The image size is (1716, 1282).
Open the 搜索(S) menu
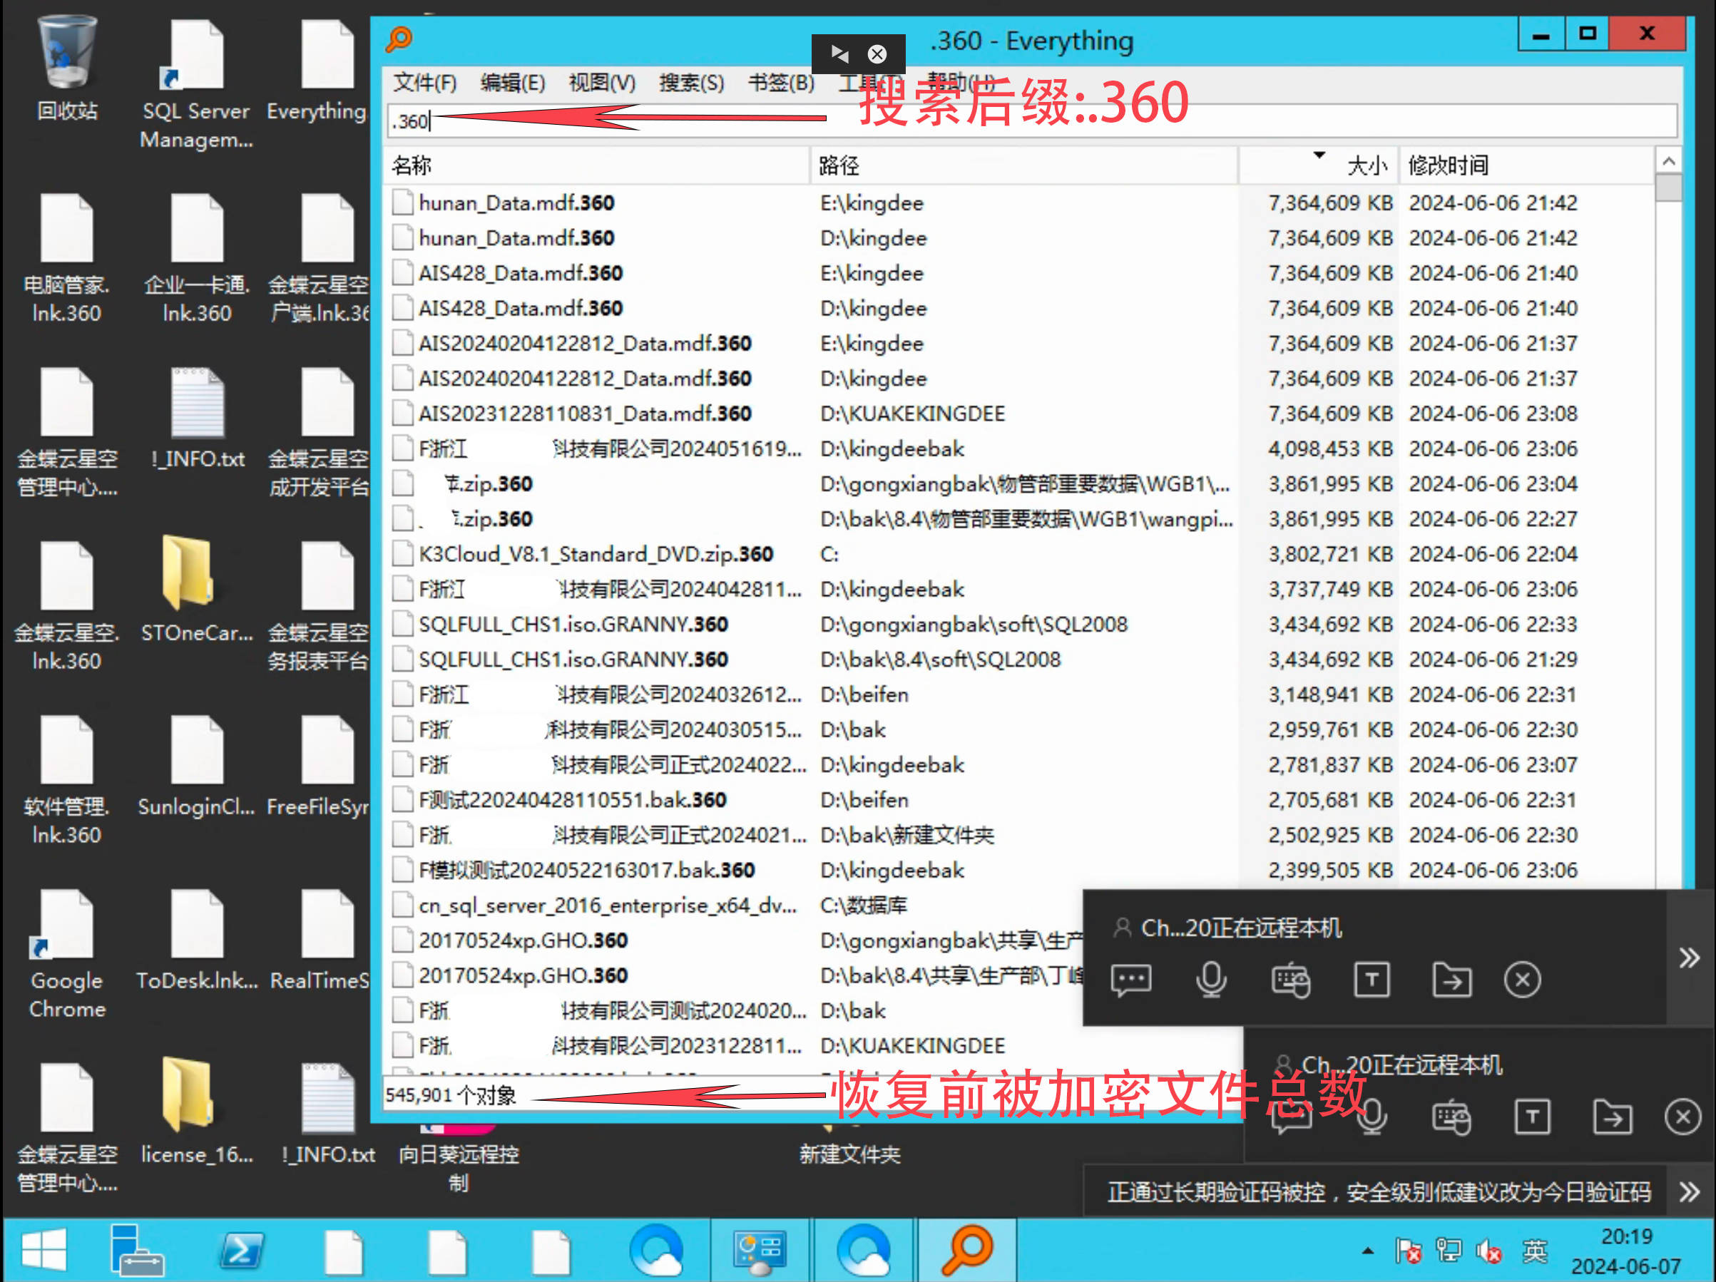point(691,82)
